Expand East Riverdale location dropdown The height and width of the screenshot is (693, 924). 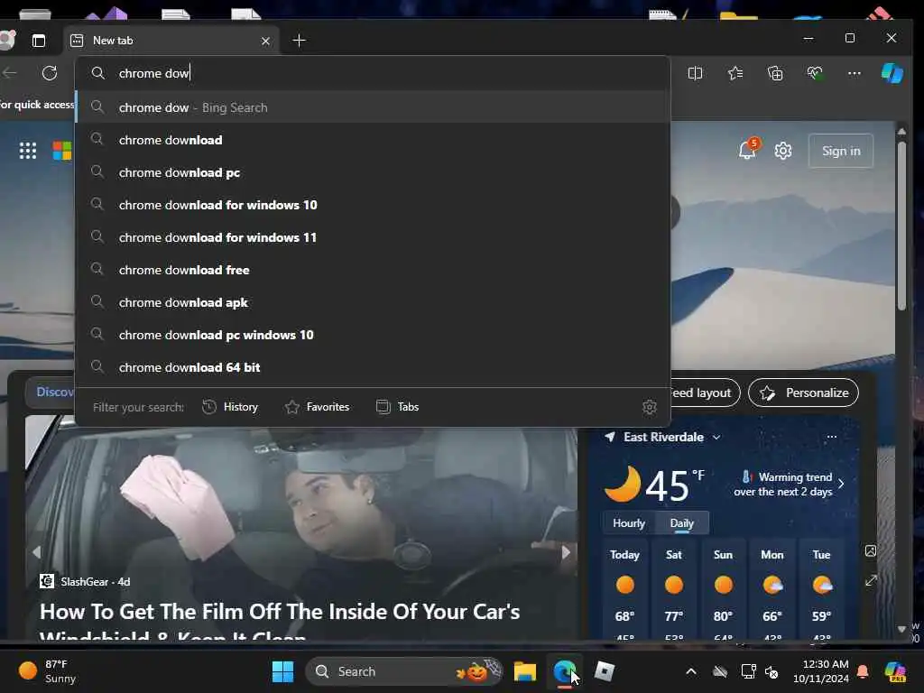point(716,437)
